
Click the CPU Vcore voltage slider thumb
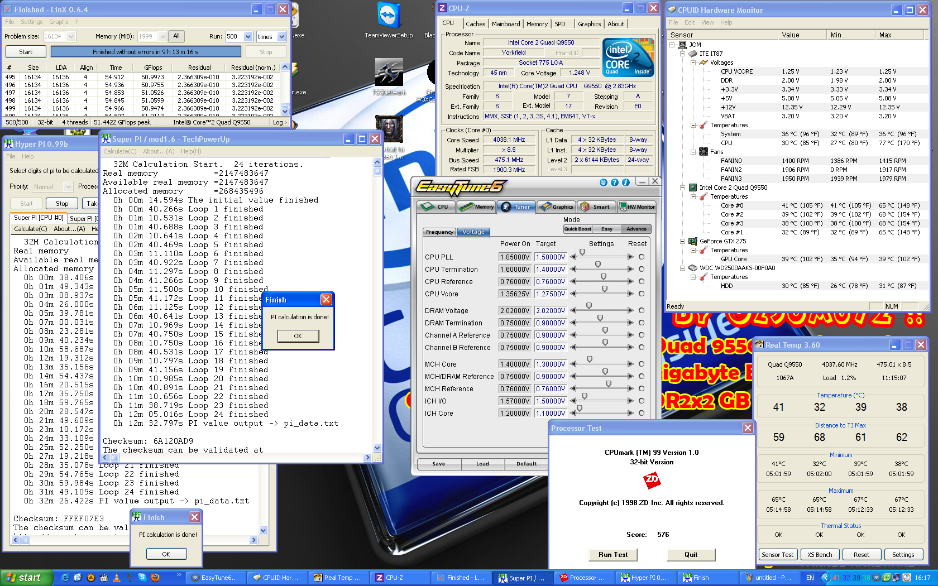605,289
